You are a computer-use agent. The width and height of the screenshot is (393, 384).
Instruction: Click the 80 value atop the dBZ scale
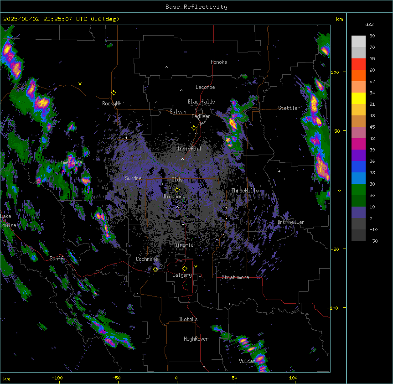(372, 36)
